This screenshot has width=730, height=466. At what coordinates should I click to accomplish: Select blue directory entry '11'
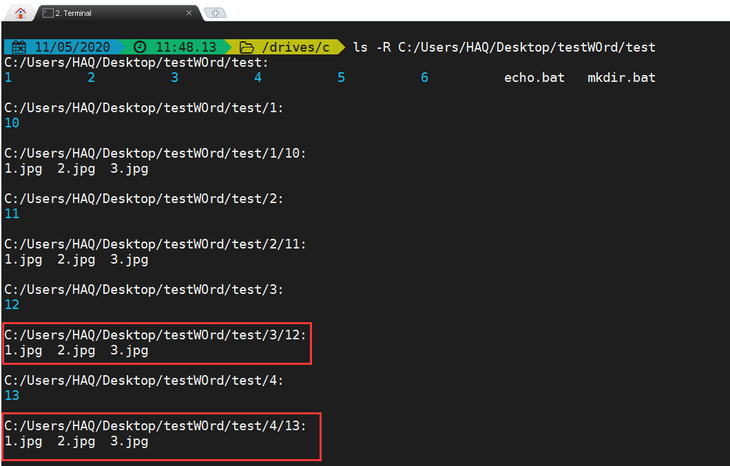coord(12,213)
